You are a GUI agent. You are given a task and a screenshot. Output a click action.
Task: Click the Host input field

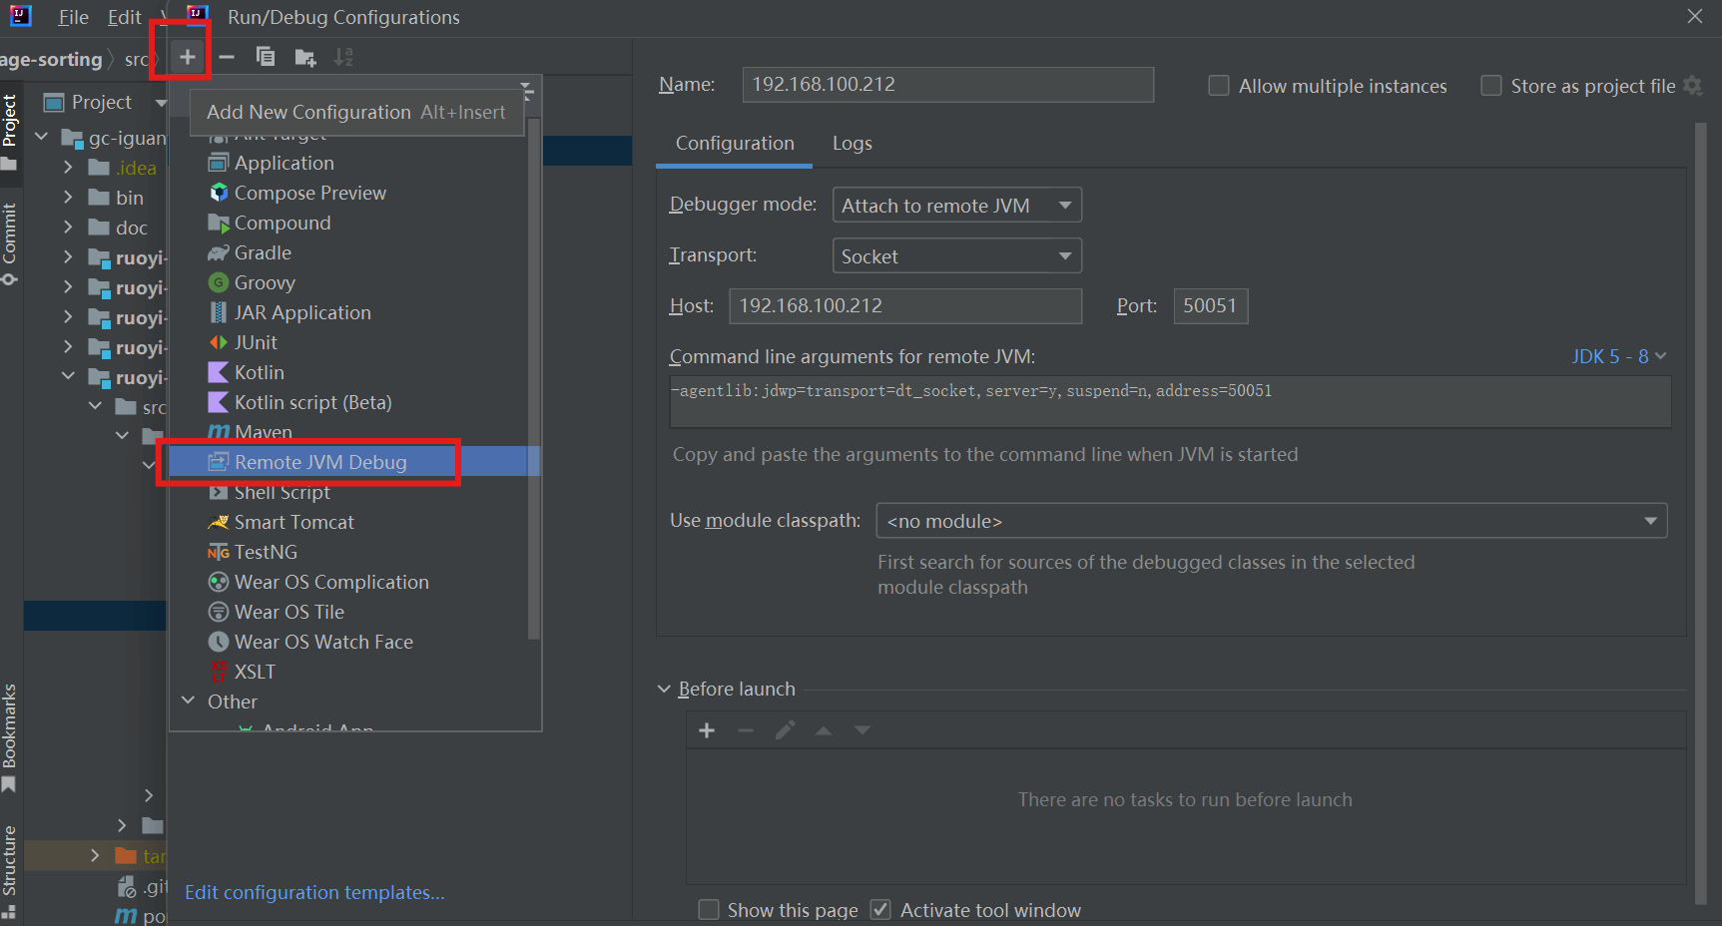pos(905,306)
